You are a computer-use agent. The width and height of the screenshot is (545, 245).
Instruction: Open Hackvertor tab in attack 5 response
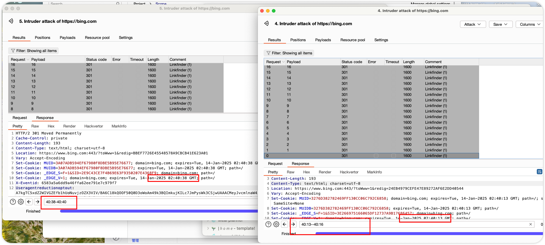94,126
